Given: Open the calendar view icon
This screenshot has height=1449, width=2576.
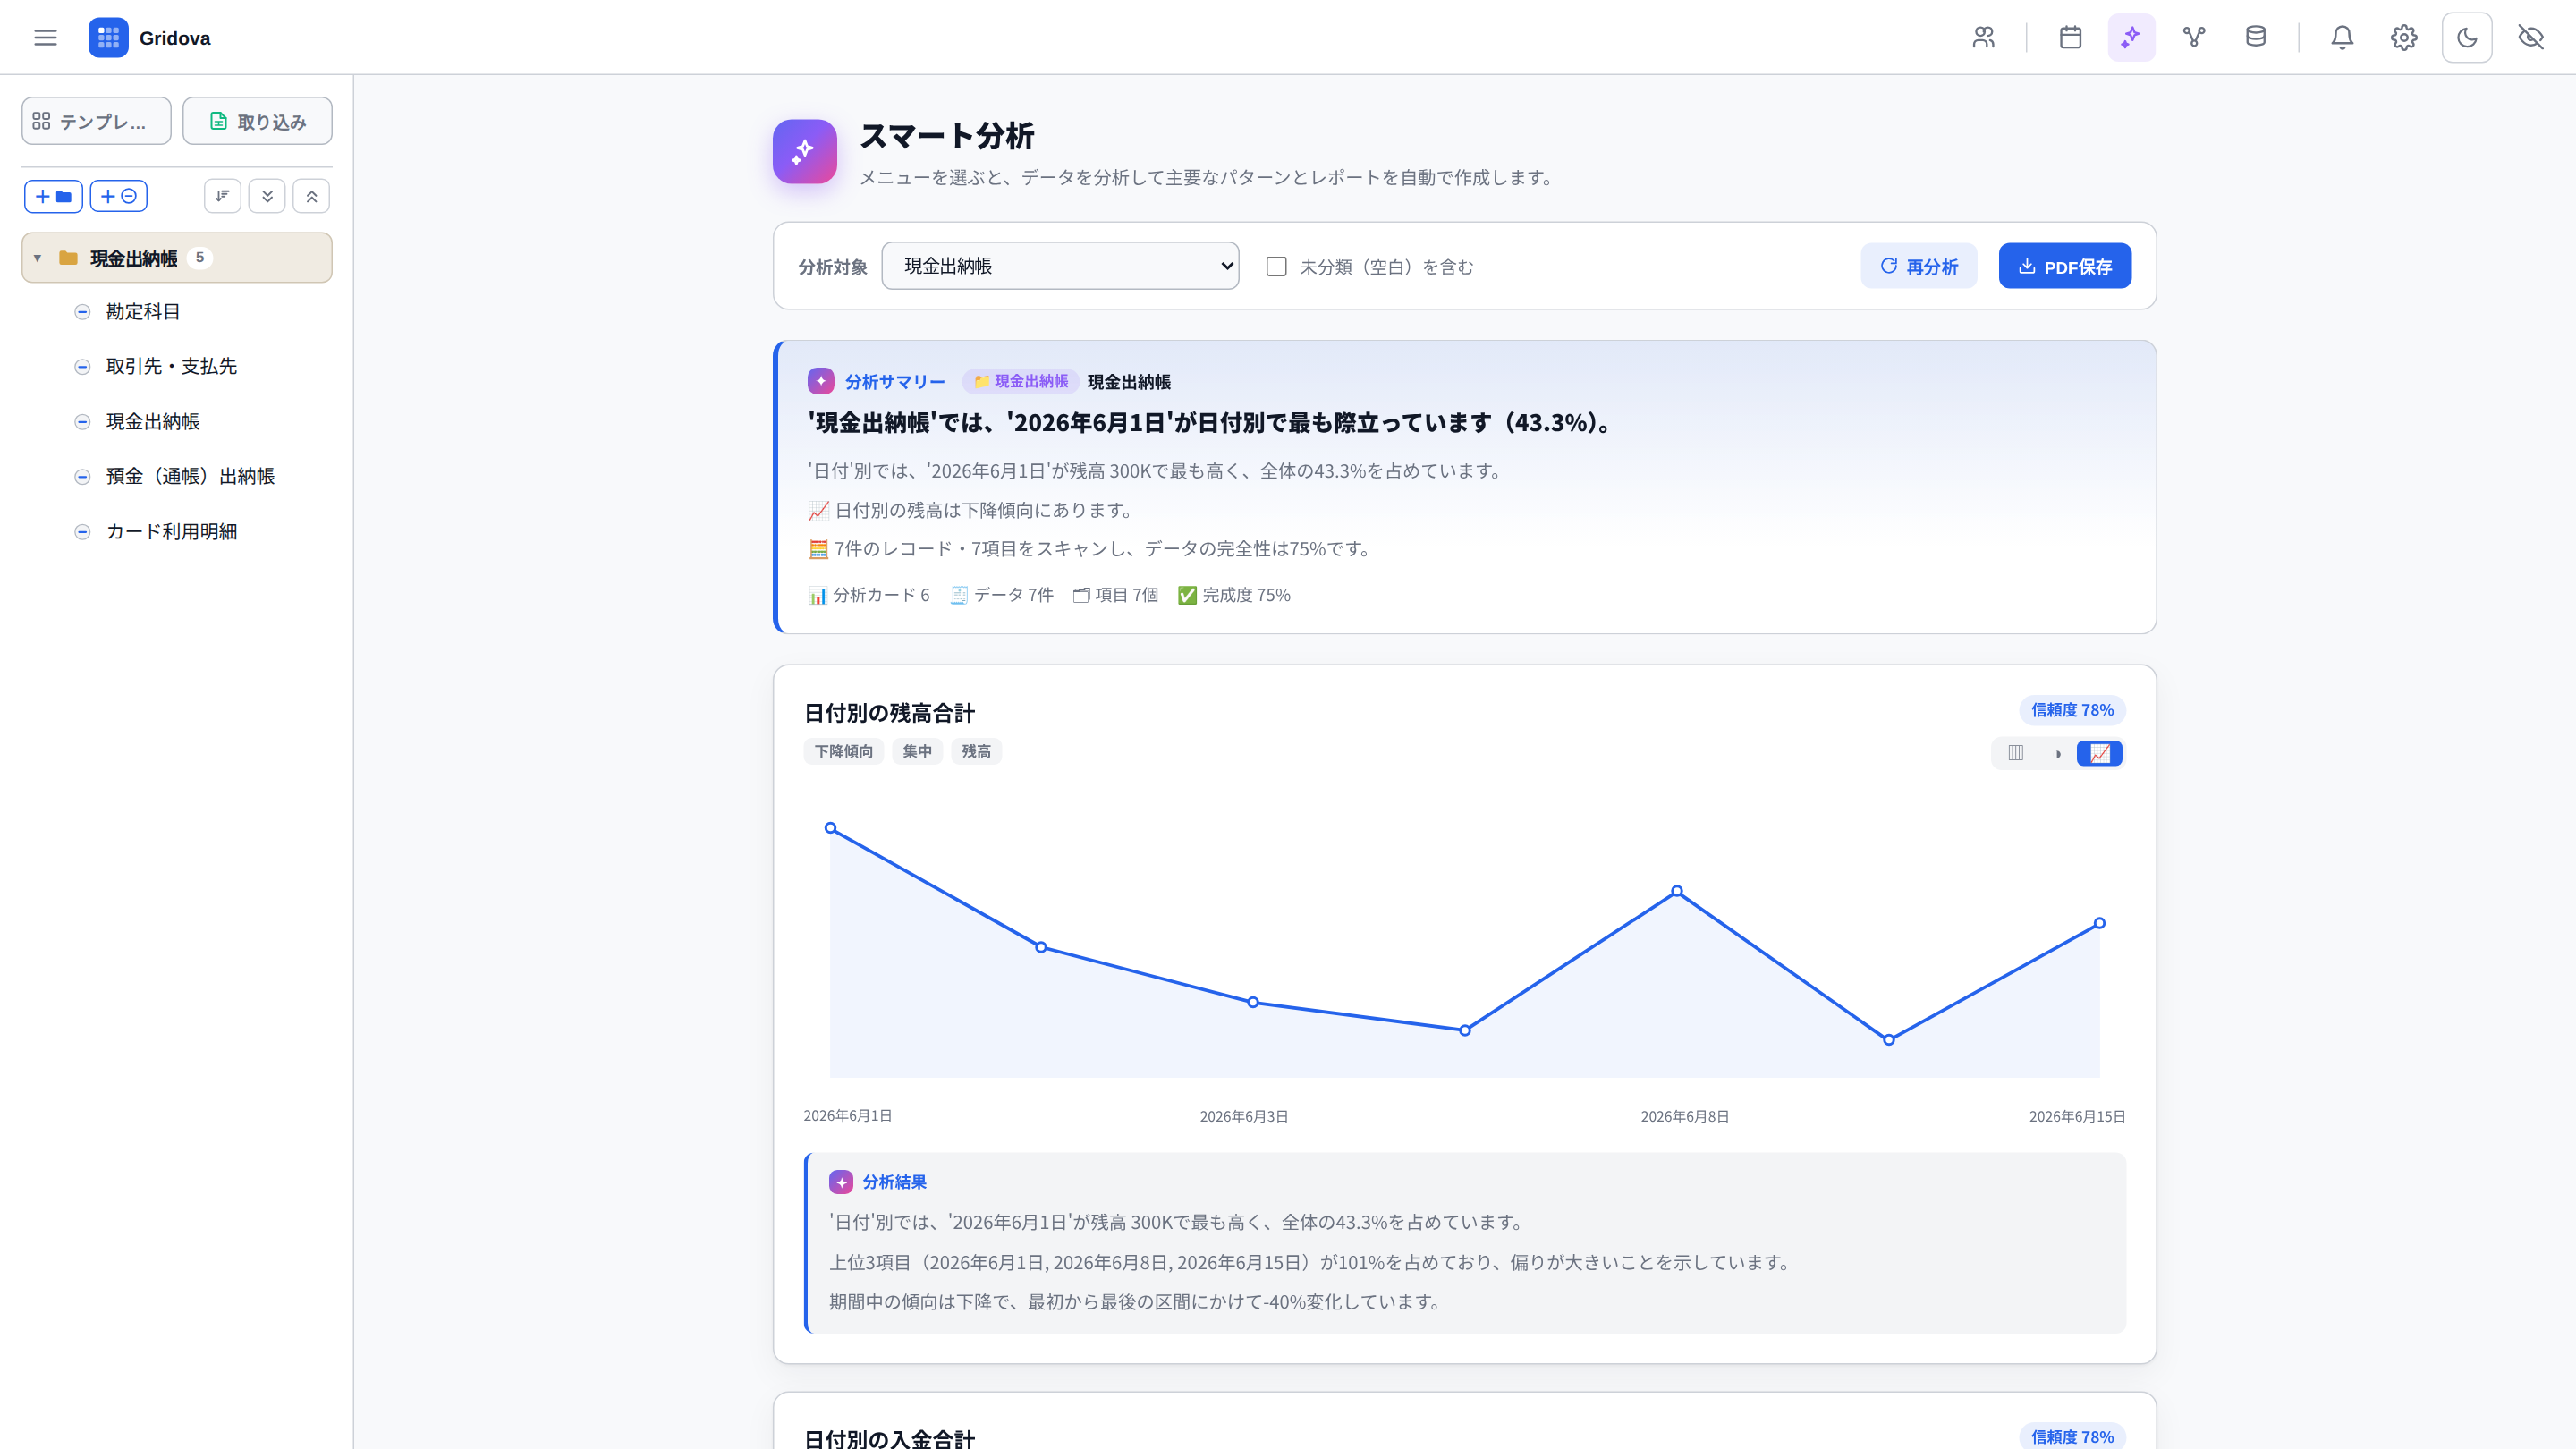Looking at the screenshot, I should [2070, 37].
